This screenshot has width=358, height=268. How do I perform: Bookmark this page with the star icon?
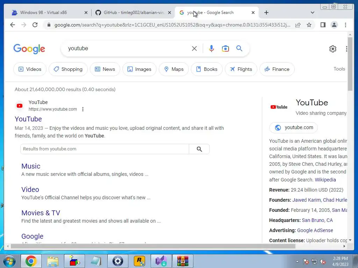(x=309, y=25)
